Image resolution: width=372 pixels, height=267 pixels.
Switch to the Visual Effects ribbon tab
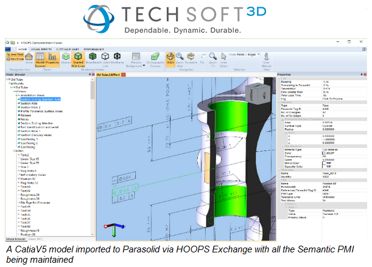tap(41, 49)
